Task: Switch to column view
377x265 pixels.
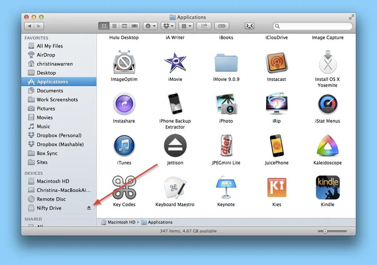Action: (125, 26)
